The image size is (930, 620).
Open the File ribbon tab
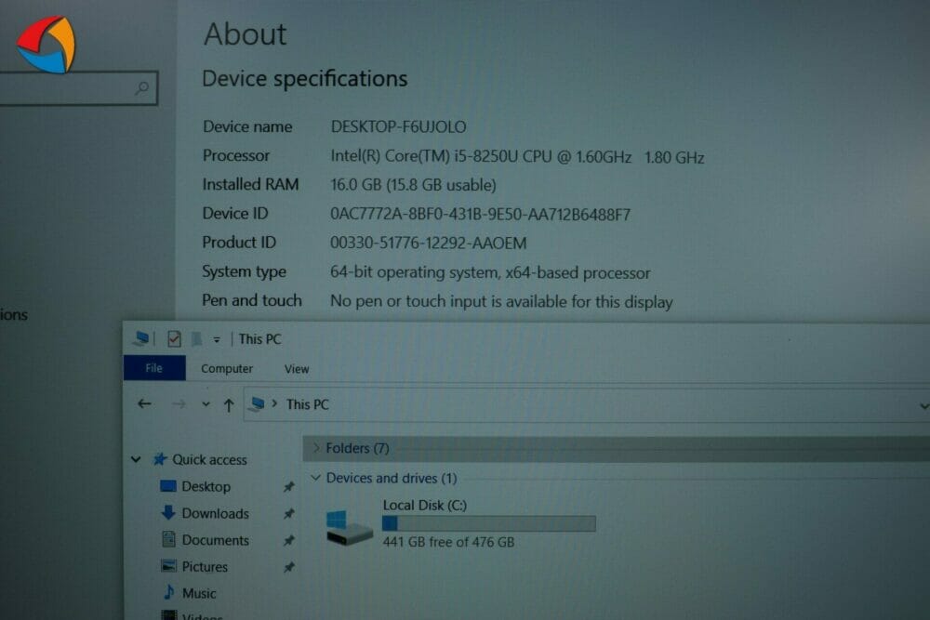(x=154, y=368)
